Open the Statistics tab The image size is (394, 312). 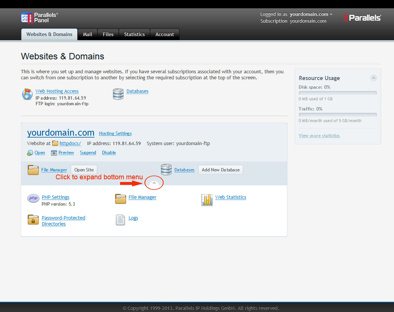[x=134, y=34]
